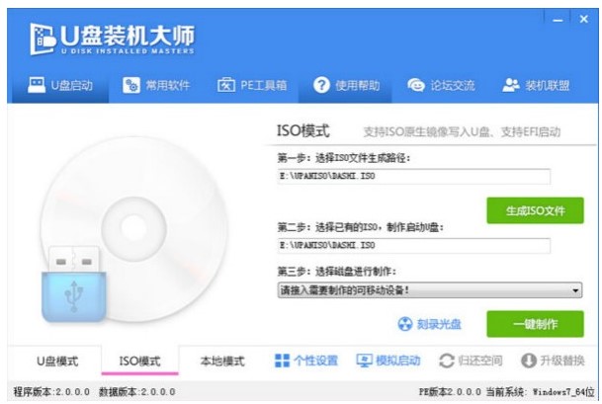Click the 升级替换 upgrade icon
This screenshot has width=602, height=404.
tap(528, 361)
